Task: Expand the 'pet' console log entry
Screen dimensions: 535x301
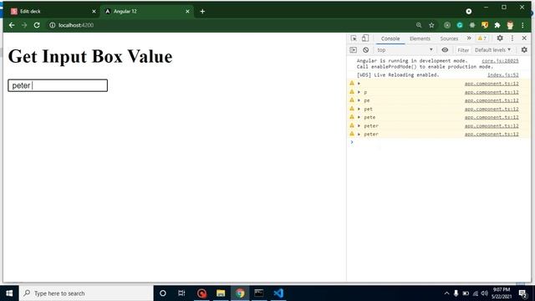Action: coord(359,109)
